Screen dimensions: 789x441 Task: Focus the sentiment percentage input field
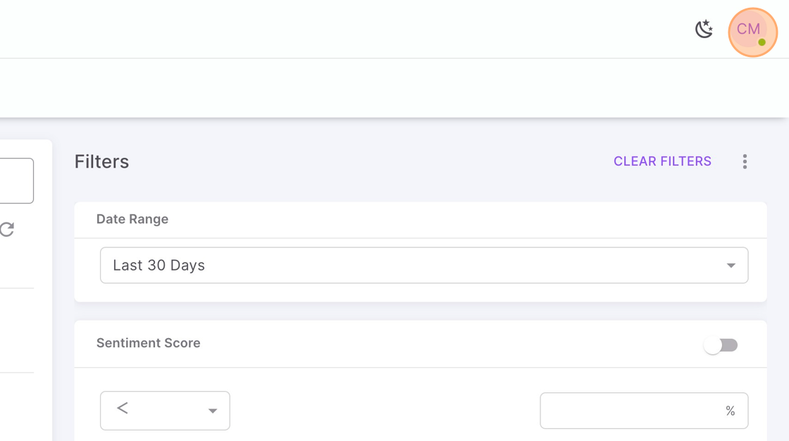coord(644,411)
